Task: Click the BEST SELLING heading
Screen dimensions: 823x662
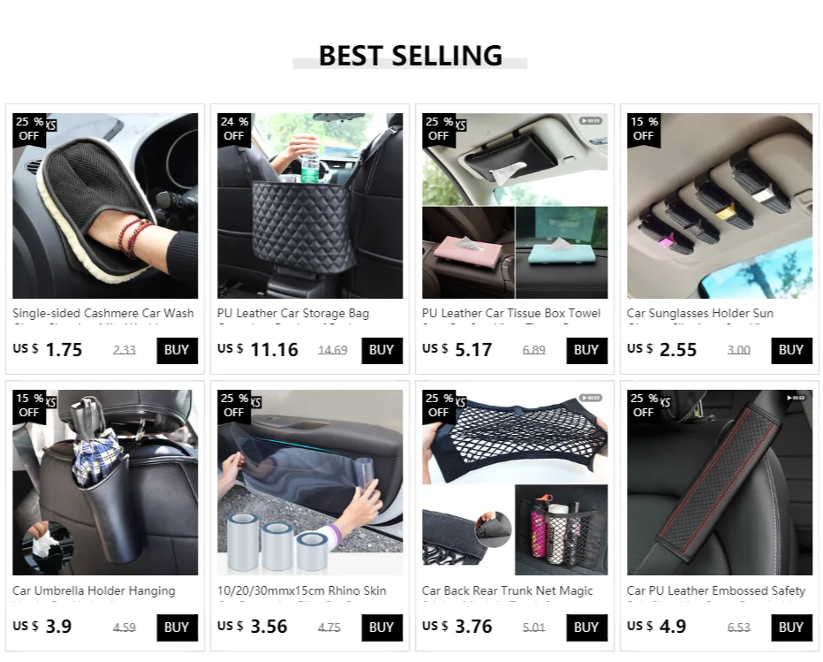Action: 411,56
